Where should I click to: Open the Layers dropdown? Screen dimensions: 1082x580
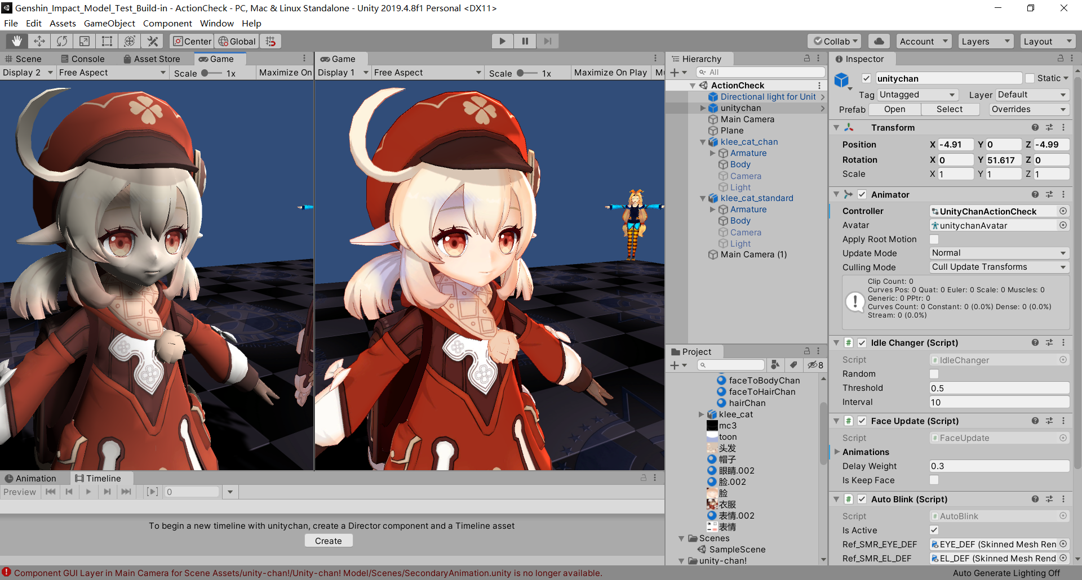[x=986, y=41]
